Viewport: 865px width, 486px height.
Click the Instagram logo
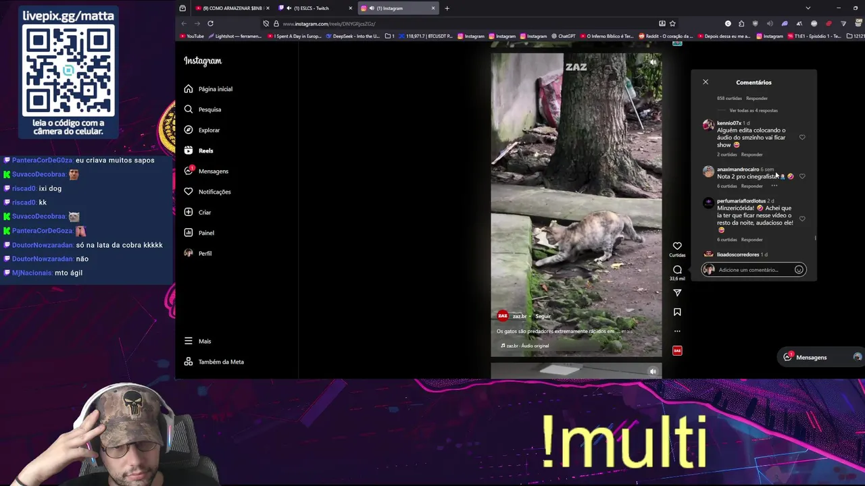203,61
